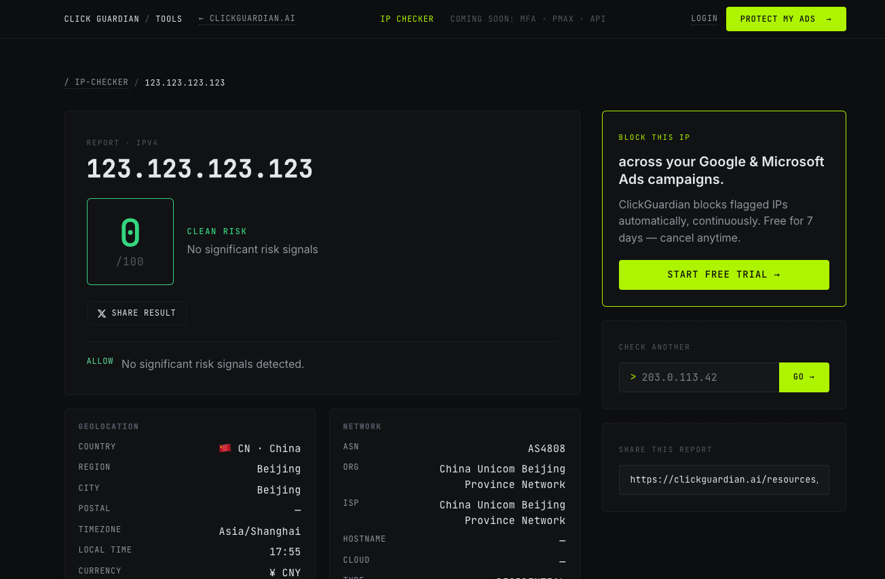Click the Report · IPv4 label

point(122,143)
